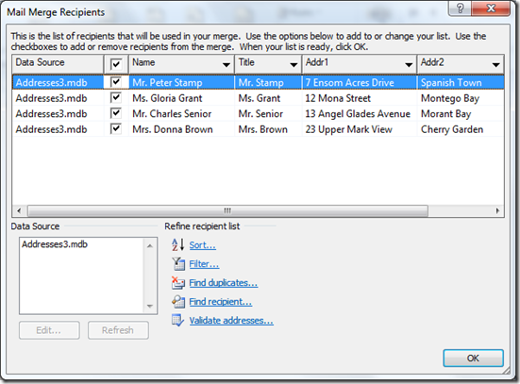Uncheck Mrs. Donna Brown recipient checkbox

click(x=116, y=128)
